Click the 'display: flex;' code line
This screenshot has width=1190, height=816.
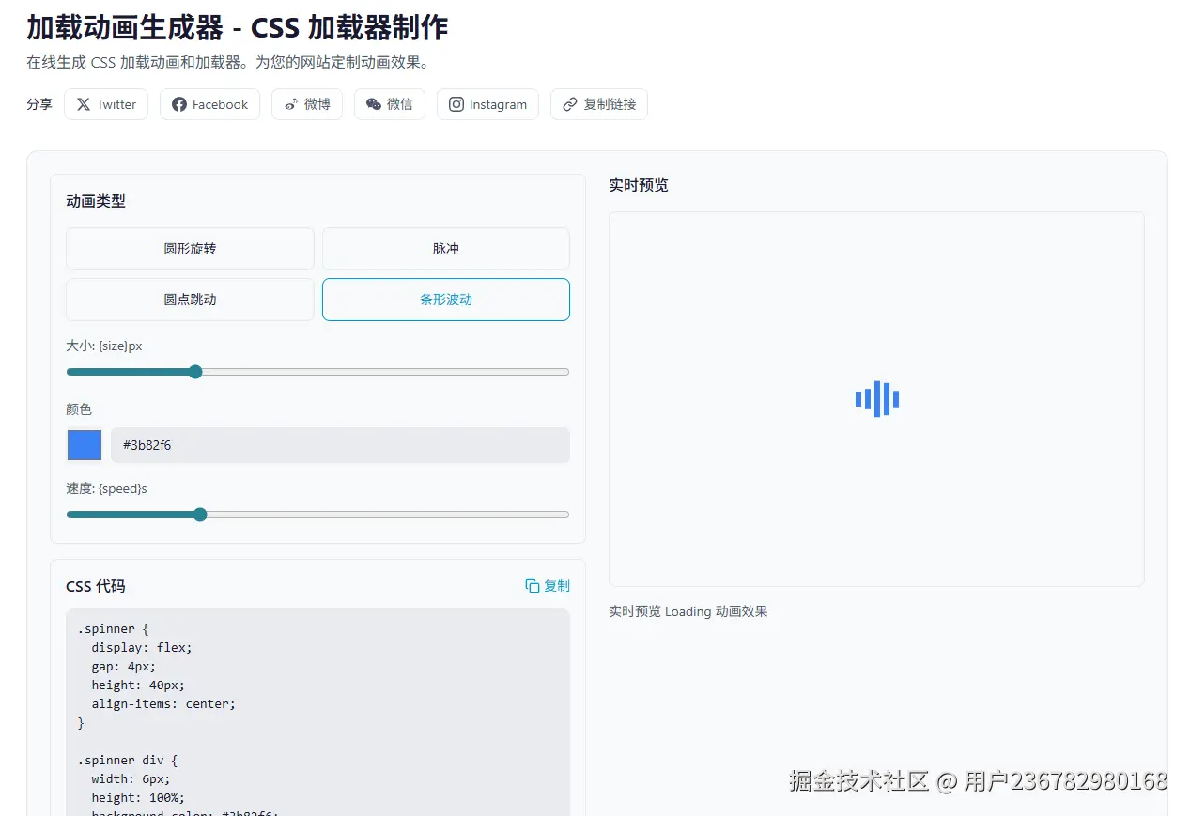click(x=142, y=647)
